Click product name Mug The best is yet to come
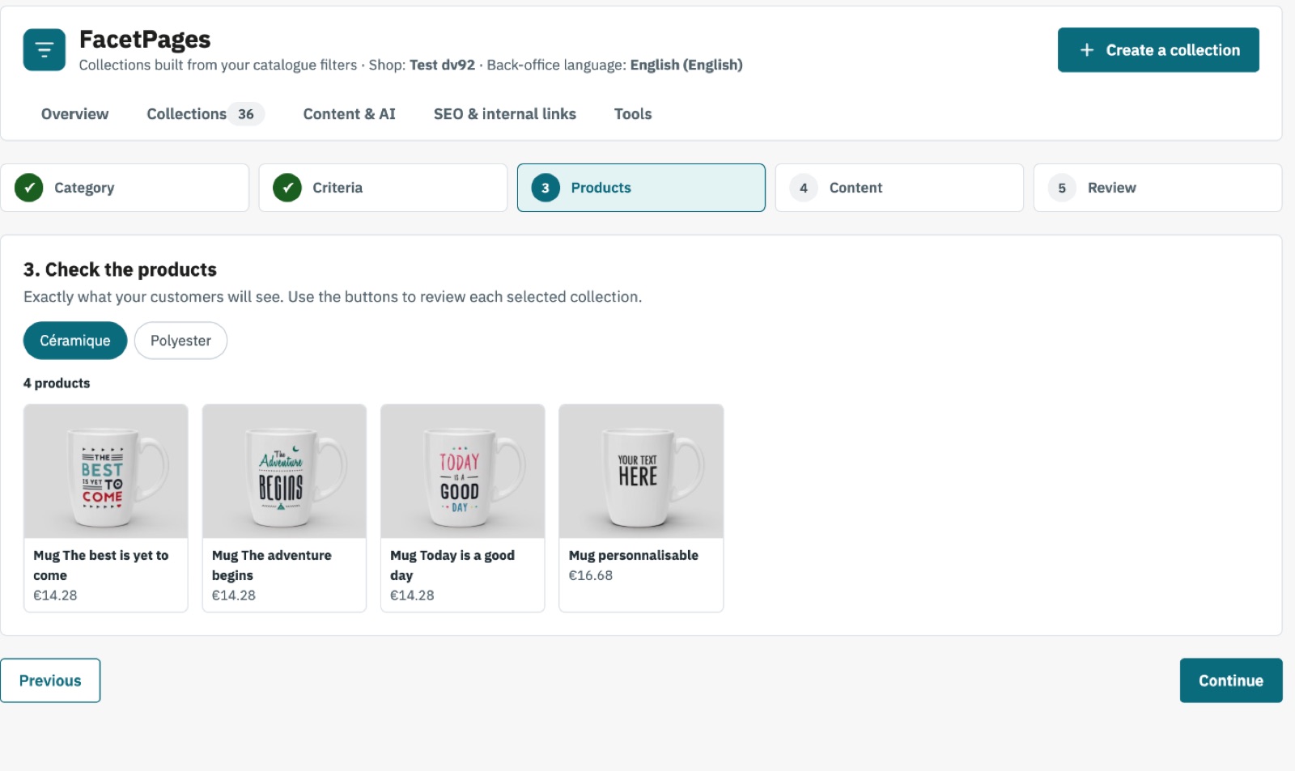This screenshot has height=771, width=1295. pos(101,566)
